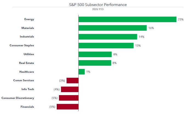Click the Info Tech category label

pyautogui.click(x=28, y=89)
